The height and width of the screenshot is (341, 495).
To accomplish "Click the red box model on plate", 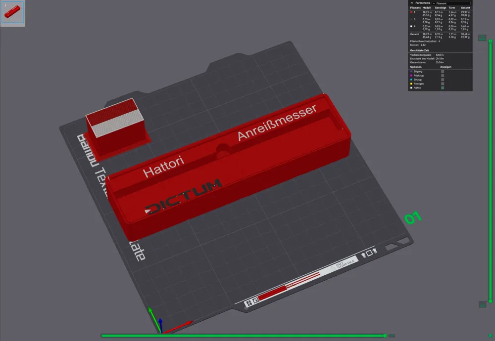I will coord(229,167).
